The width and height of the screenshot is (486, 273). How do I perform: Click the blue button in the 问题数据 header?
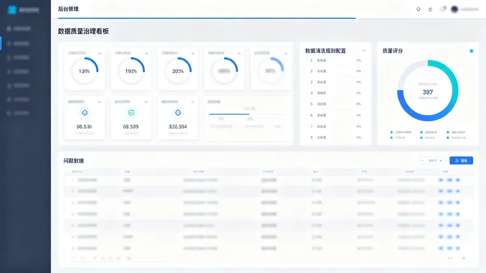coord(461,160)
